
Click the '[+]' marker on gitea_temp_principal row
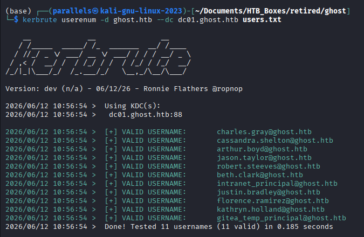[x=111, y=218]
